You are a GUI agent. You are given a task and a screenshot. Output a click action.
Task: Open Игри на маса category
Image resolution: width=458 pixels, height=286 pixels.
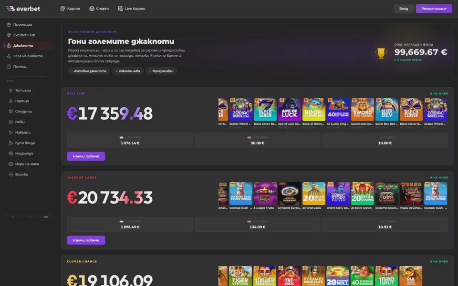(27, 164)
